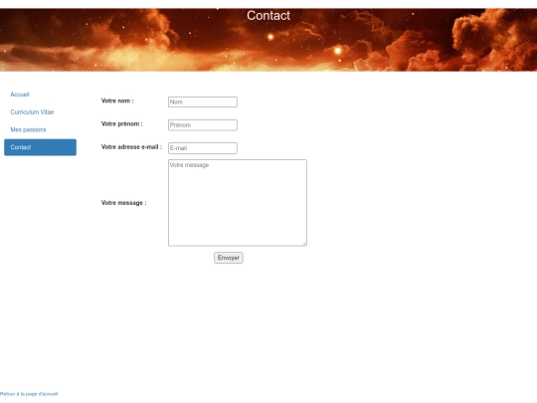Follow Retour à la page d'accueil link
The height and width of the screenshot is (403, 537).
click(x=29, y=394)
